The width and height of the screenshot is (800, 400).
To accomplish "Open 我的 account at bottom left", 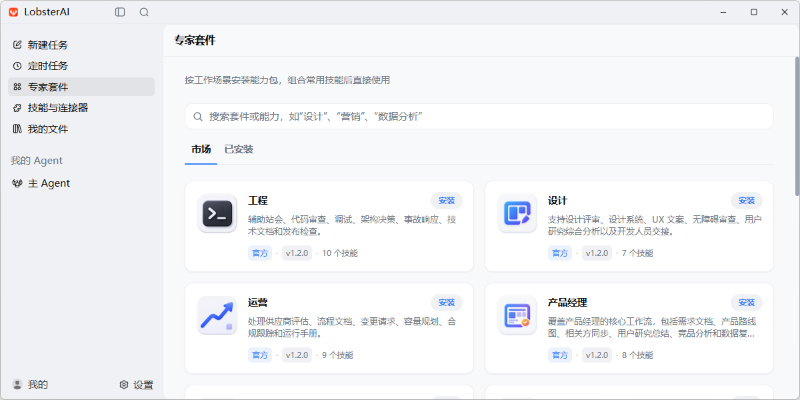I will [31, 385].
